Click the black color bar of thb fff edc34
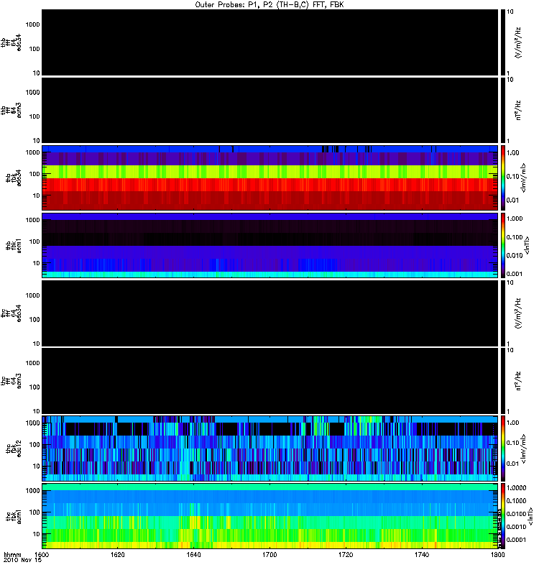 (502, 42)
